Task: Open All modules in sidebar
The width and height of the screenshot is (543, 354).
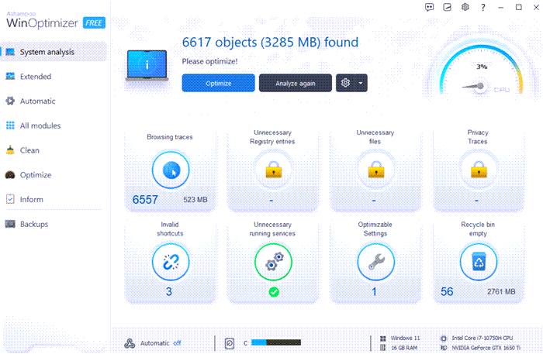Action: 54,125
